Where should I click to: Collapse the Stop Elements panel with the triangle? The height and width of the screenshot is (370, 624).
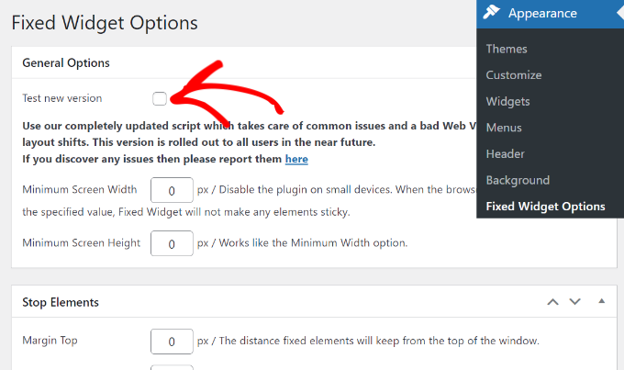pos(601,301)
